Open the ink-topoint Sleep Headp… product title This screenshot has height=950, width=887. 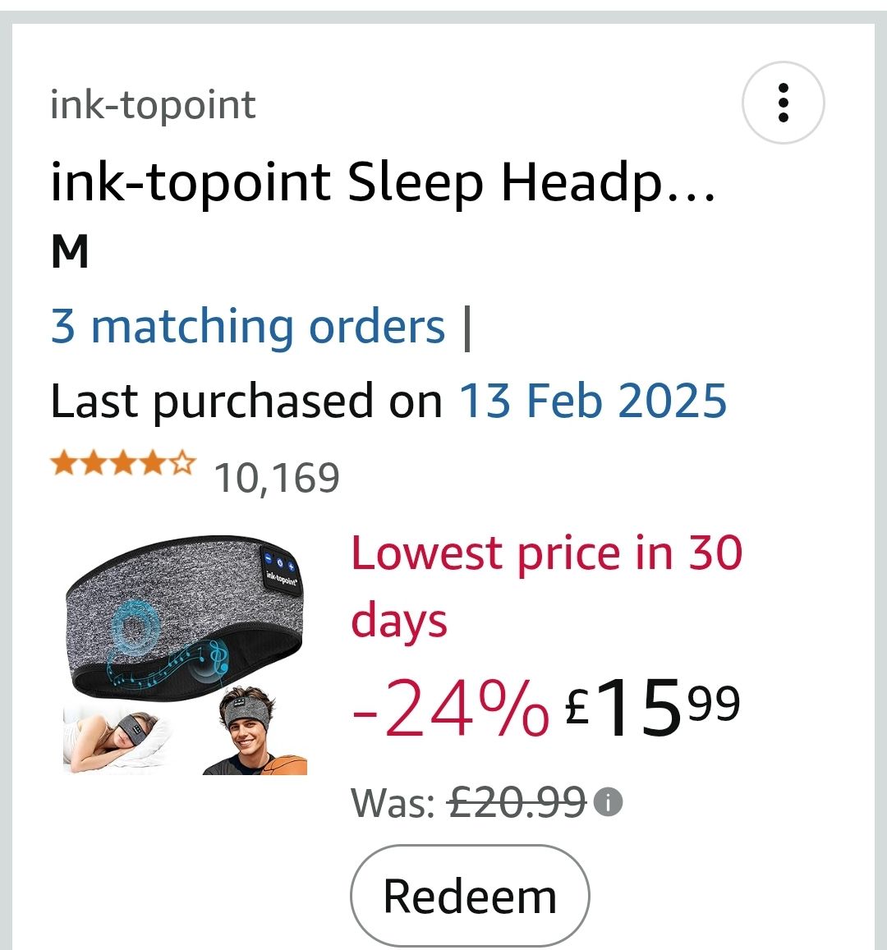(x=383, y=182)
